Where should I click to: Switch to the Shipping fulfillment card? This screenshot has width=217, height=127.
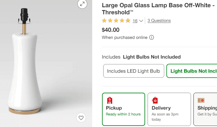tap(206, 109)
